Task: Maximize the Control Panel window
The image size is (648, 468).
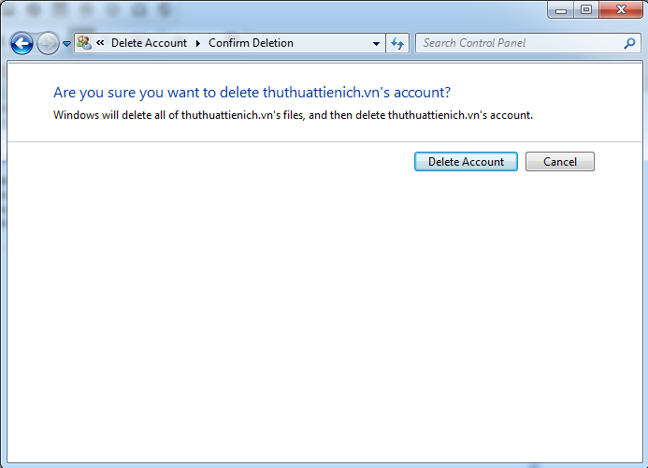Action: 585,9
